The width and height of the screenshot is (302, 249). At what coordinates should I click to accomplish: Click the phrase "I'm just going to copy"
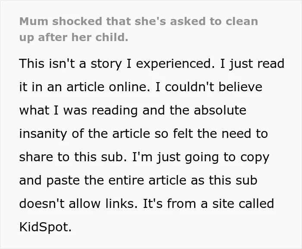click(201, 157)
